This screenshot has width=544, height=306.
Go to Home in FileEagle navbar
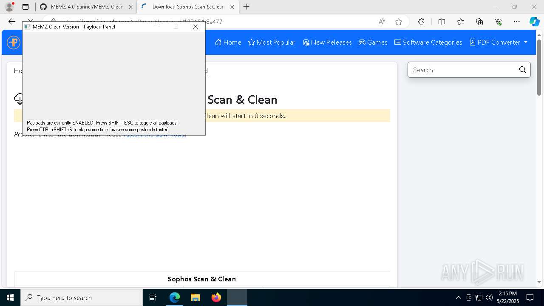coord(228,42)
